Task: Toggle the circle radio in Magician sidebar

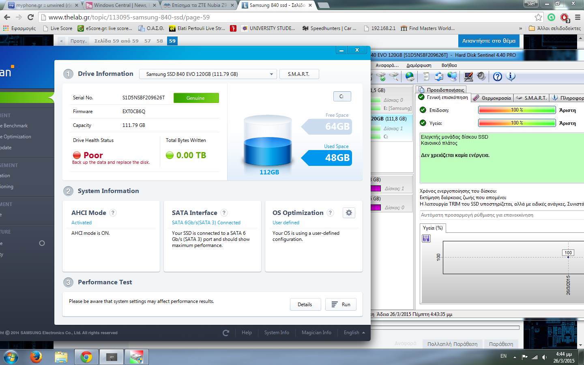Action: [42, 243]
